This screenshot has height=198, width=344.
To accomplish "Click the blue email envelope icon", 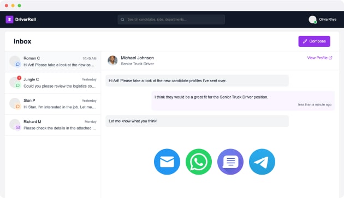I will click(x=167, y=162).
